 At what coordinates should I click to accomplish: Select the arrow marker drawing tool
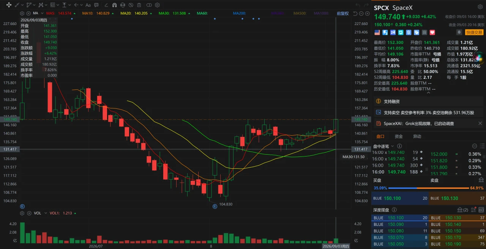tap(76, 5)
